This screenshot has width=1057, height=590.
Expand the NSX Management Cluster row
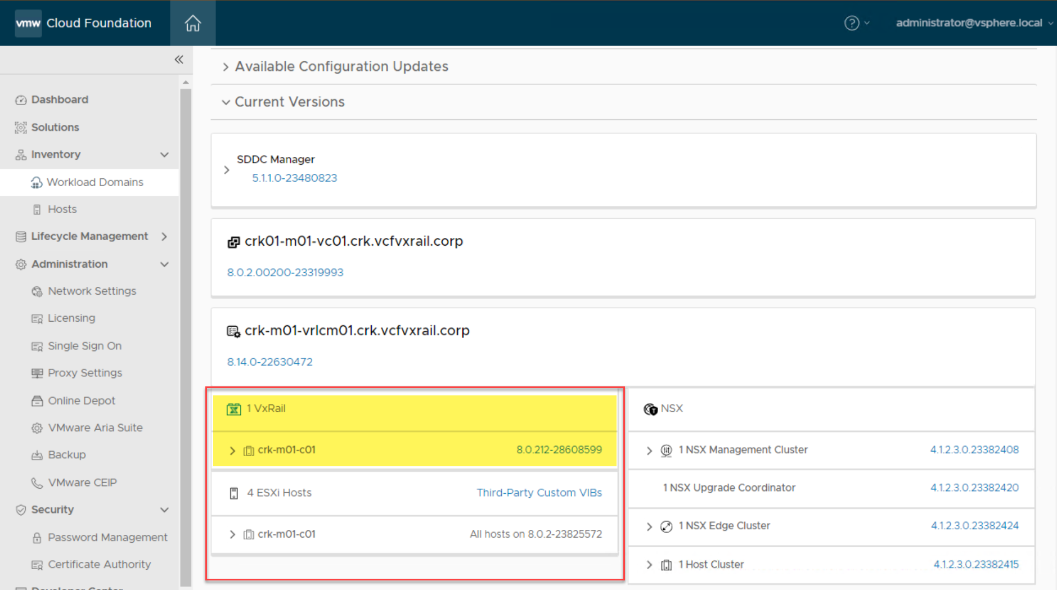(x=649, y=451)
